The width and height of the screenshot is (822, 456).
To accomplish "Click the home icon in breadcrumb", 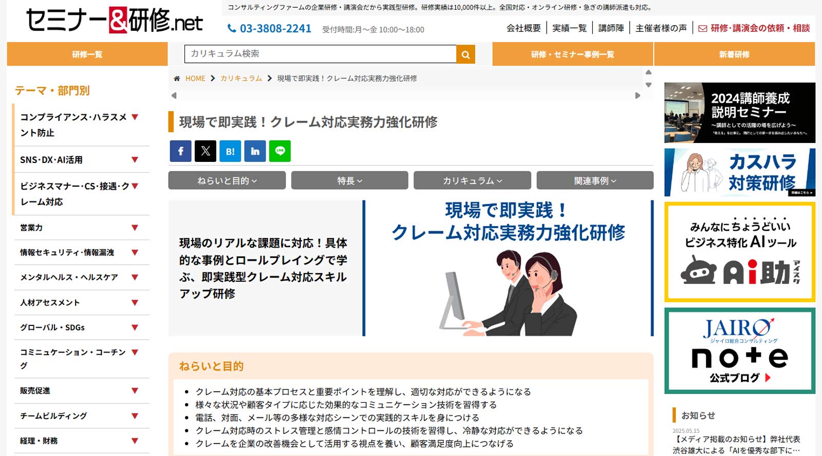I will [x=177, y=79].
